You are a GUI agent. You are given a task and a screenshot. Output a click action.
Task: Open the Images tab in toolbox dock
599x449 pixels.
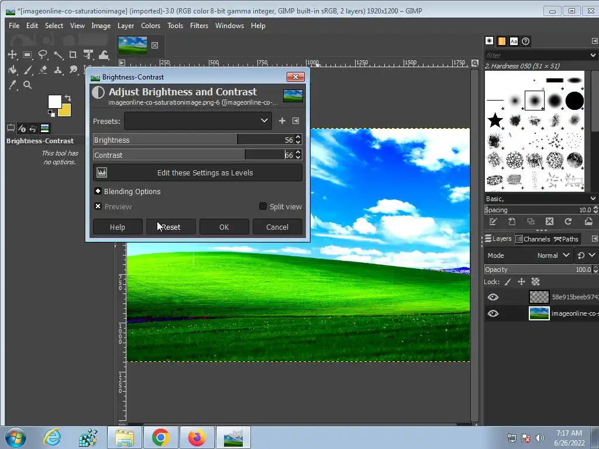click(x=44, y=128)
